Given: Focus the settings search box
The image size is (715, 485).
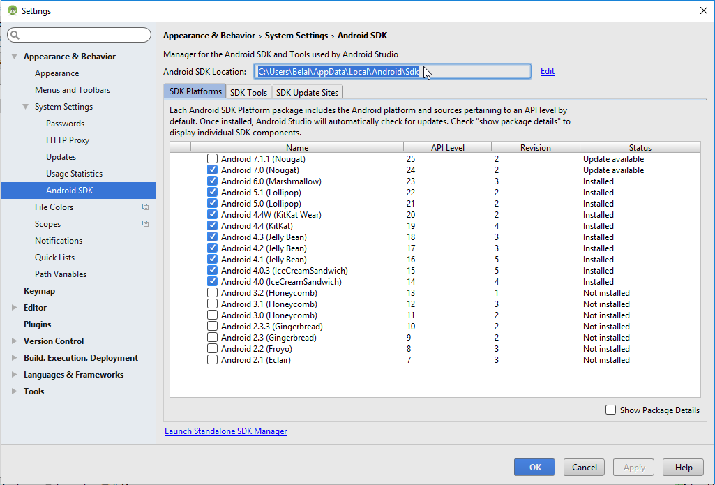Looking at the screenshot, I should pyautogui.click(x=79, y=35).
